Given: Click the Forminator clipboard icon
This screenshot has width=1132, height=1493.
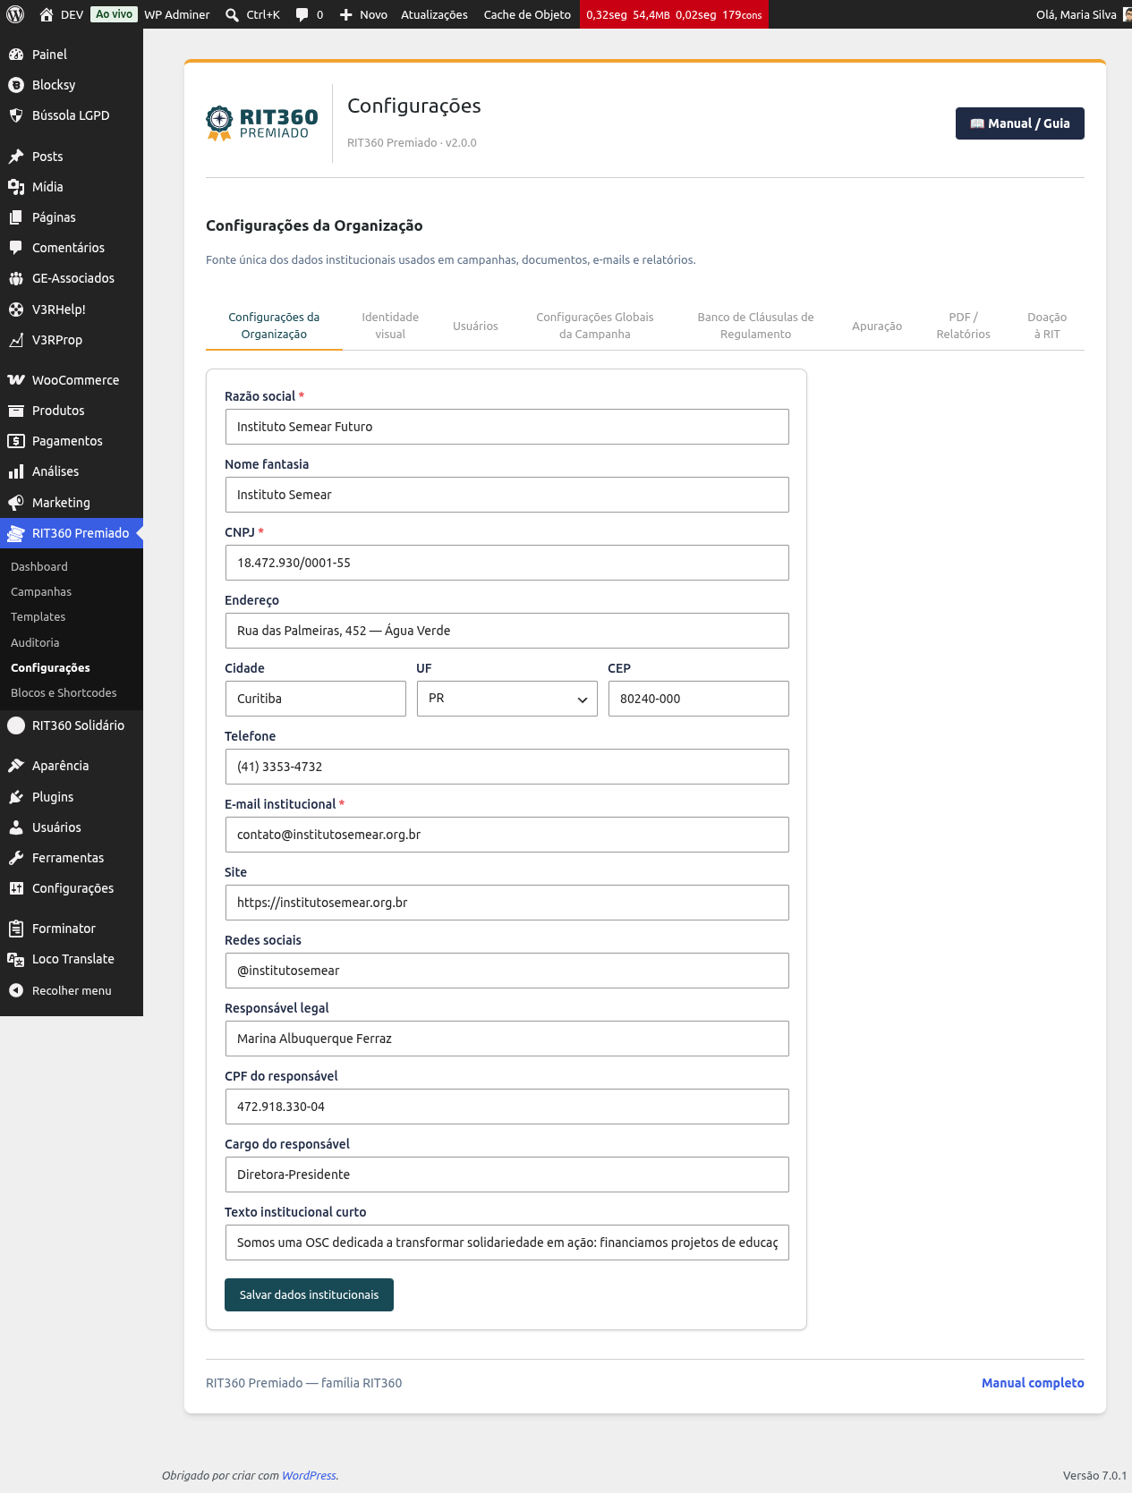Looking at the screenshot, I should click(16, 929).
